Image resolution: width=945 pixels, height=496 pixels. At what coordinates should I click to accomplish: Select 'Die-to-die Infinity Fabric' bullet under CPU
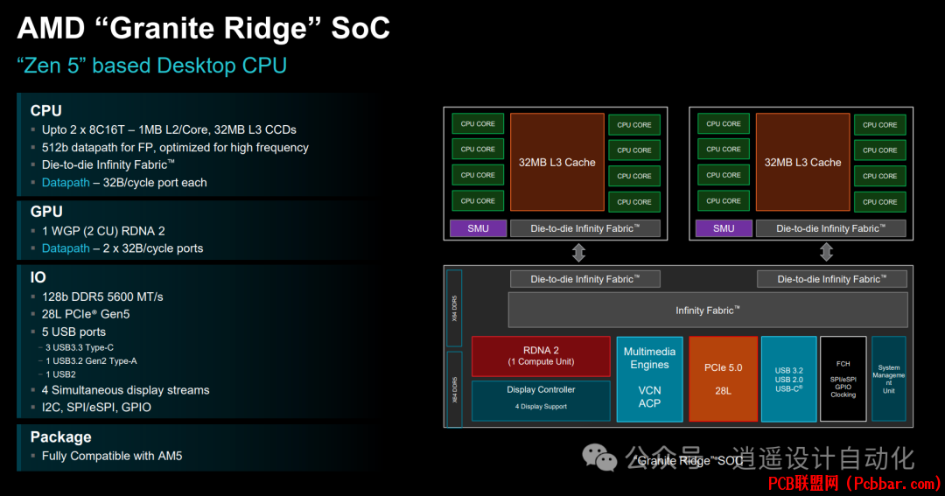[x=108, y=164]
